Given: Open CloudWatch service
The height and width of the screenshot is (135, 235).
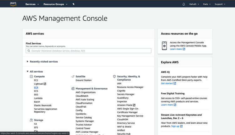Looking at the screenshot, I should point(82,96).
